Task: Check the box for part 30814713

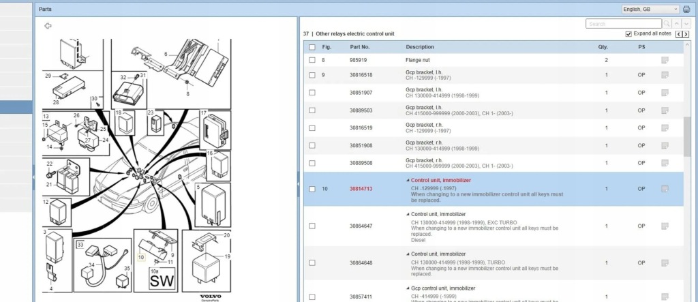Action: [x=312, y=189]
